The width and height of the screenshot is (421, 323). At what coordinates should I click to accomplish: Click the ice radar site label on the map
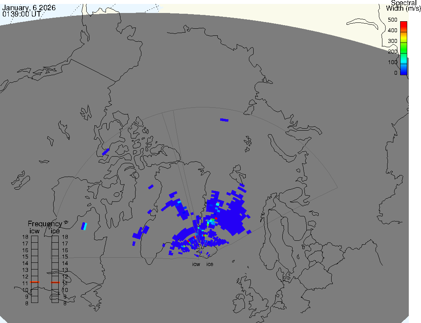point(210,264)
